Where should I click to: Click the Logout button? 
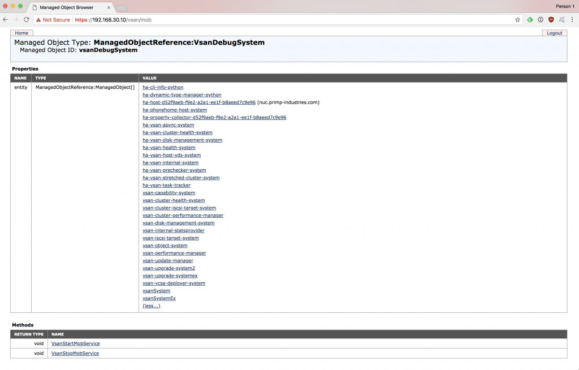click(554, 32)
